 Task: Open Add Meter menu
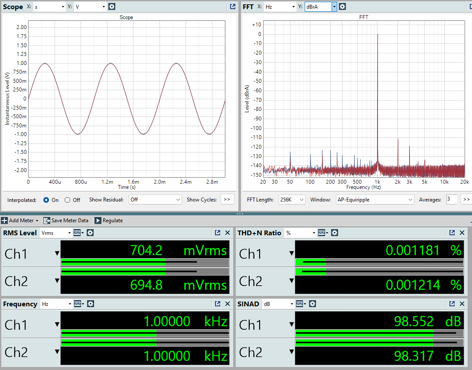click(x=20, y=221)
